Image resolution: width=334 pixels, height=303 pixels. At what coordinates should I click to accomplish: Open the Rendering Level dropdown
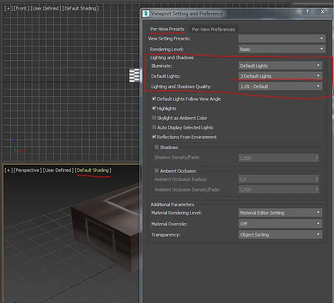(280, 49)
